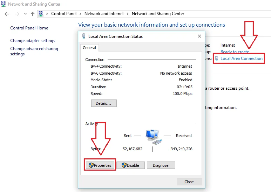Viewport: 271px width, 192px height.
Task: Expand the chevron after Control Panel breadcrumb
Action: pos(80,14)
